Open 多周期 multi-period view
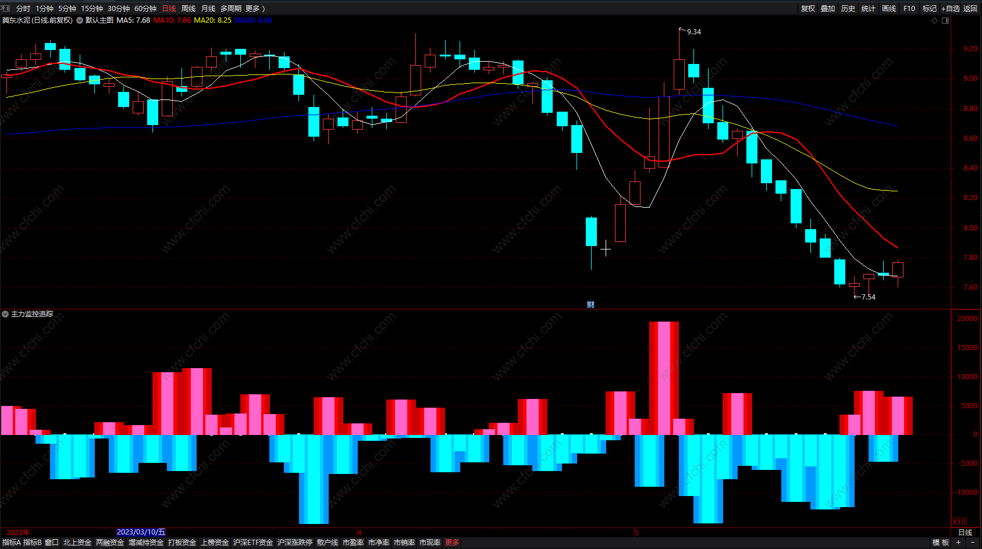This screenshot has height=549, width=982. (230, 9)
